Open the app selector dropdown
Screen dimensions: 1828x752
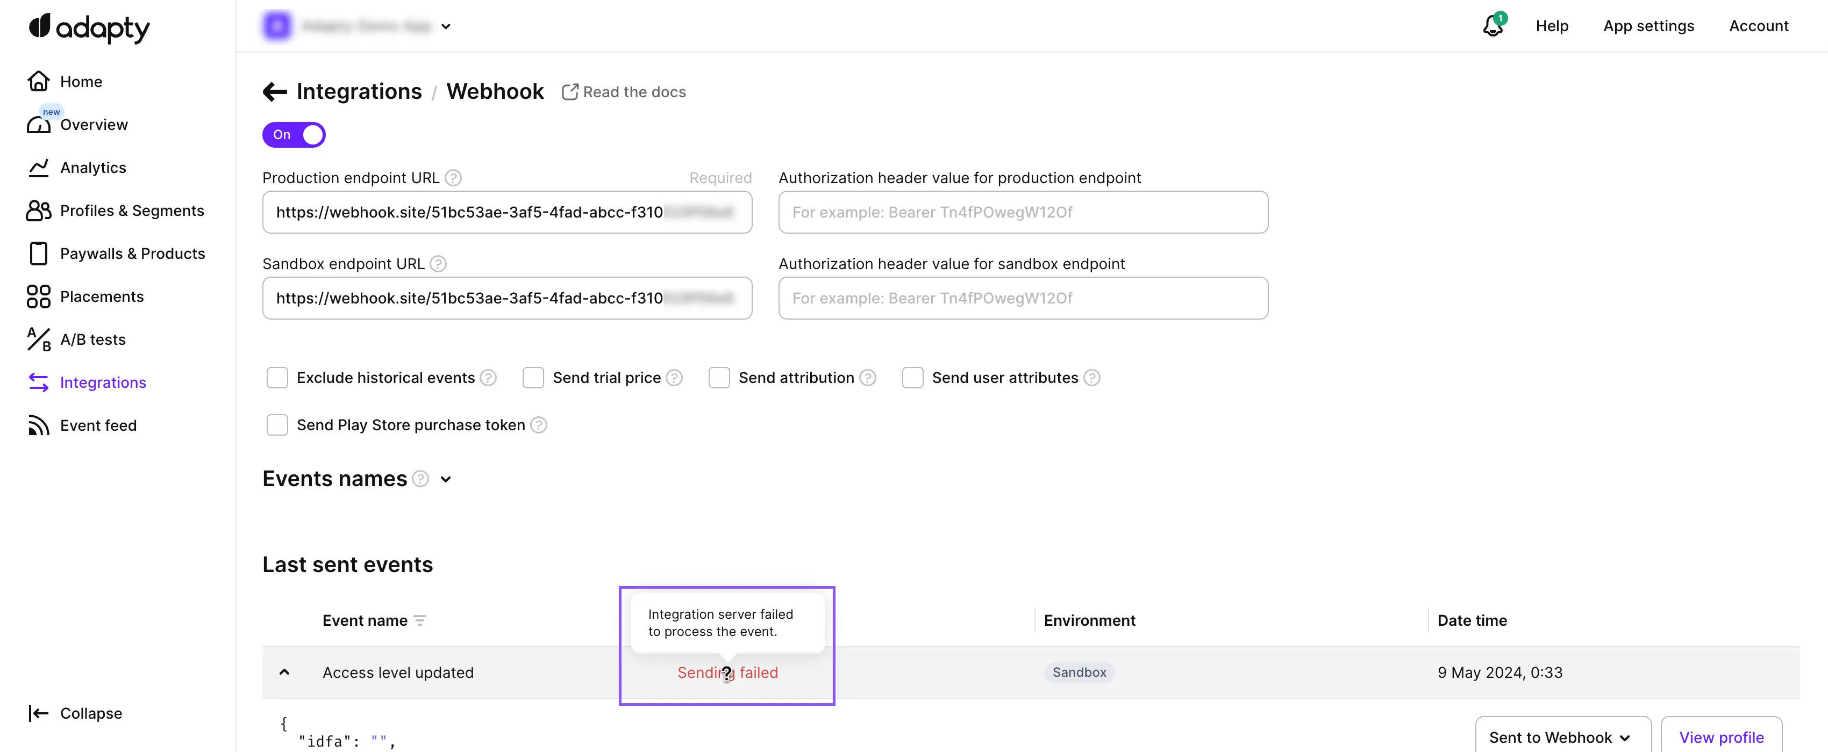(x=446, y=26)
